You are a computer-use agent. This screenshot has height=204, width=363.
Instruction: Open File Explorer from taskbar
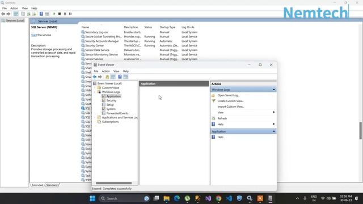(166, 198)
